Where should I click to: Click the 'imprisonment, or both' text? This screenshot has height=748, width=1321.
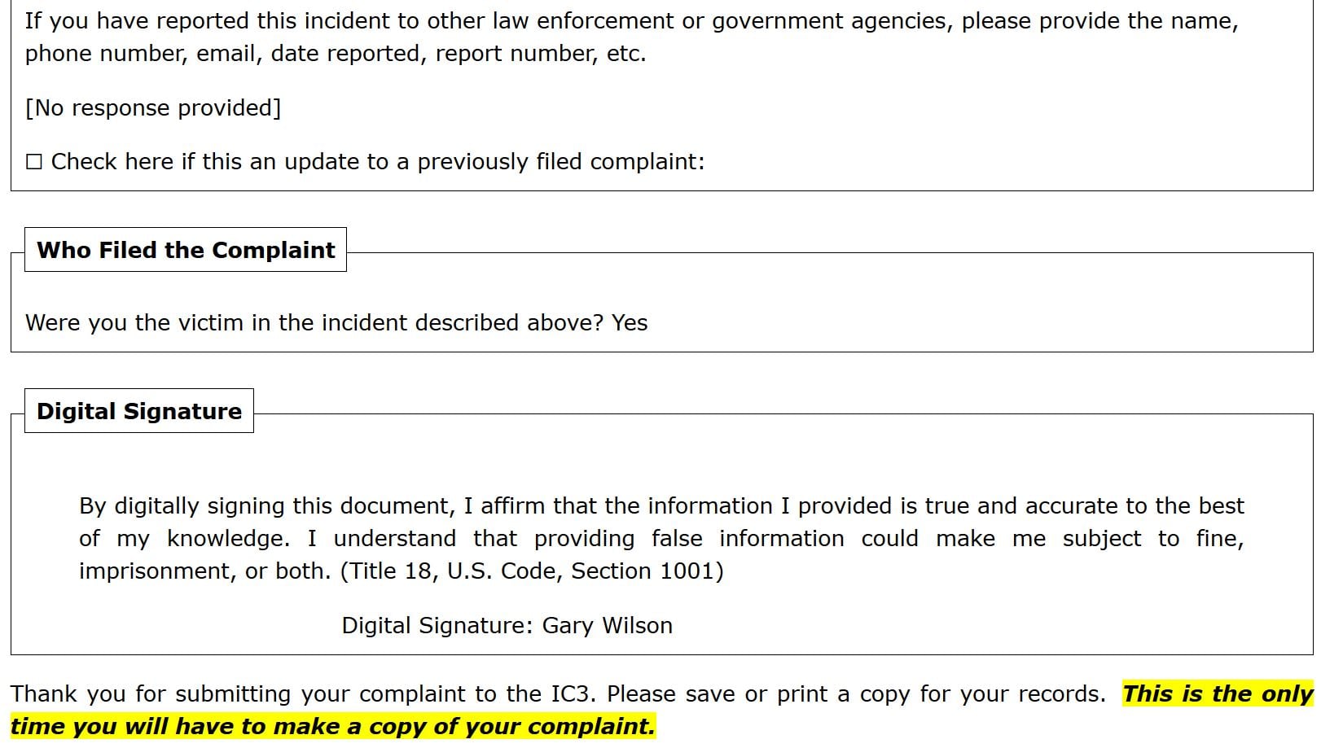[x=204, y=571]
